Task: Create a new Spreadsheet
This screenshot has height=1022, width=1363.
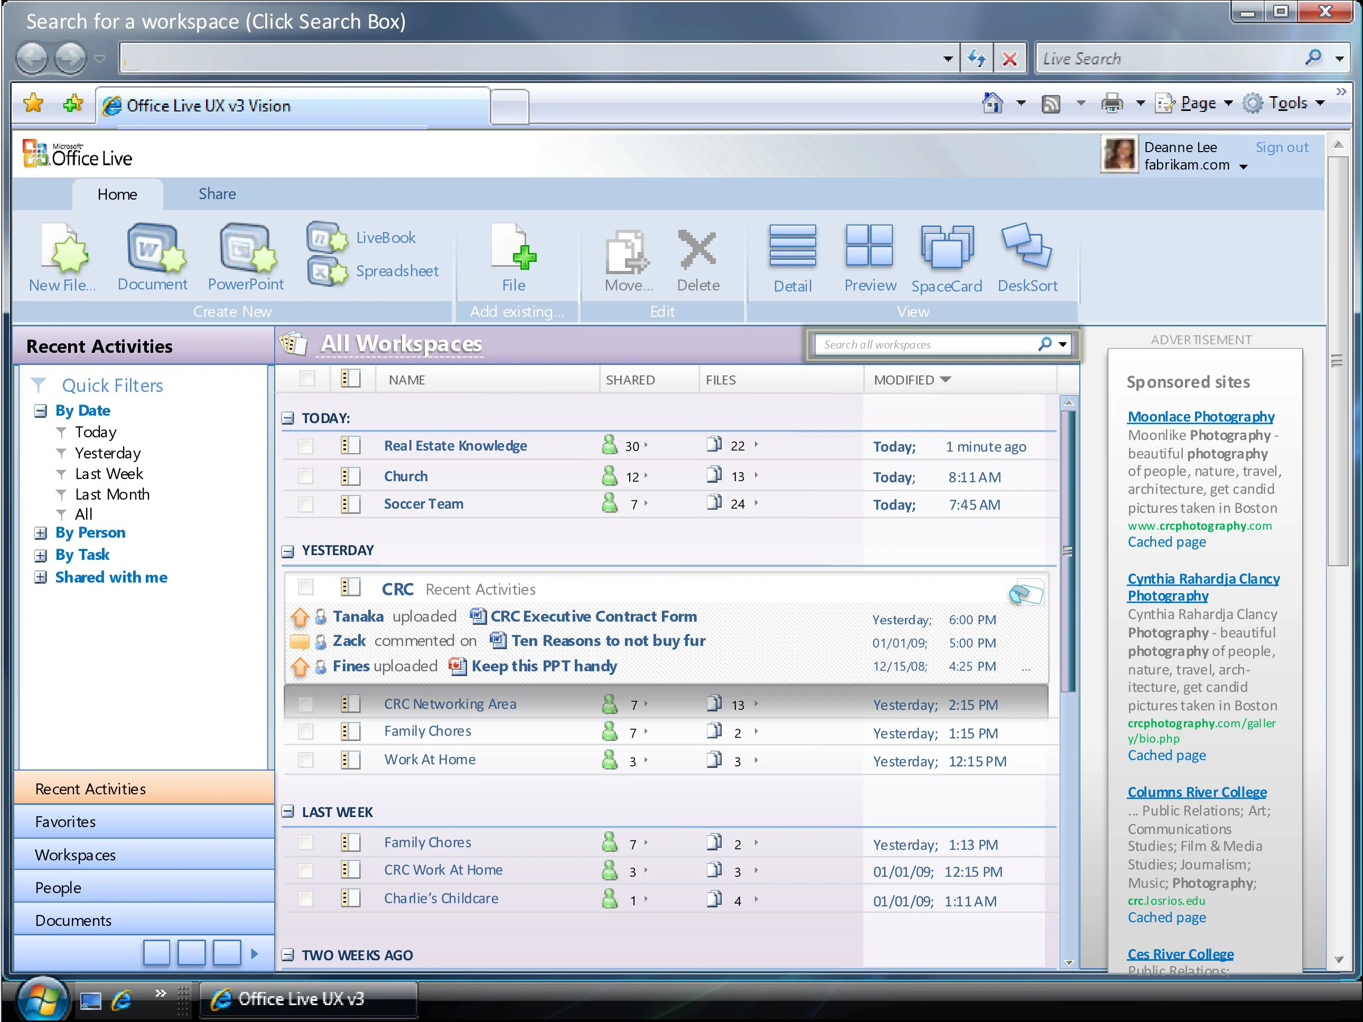Action: click(374, 271)
